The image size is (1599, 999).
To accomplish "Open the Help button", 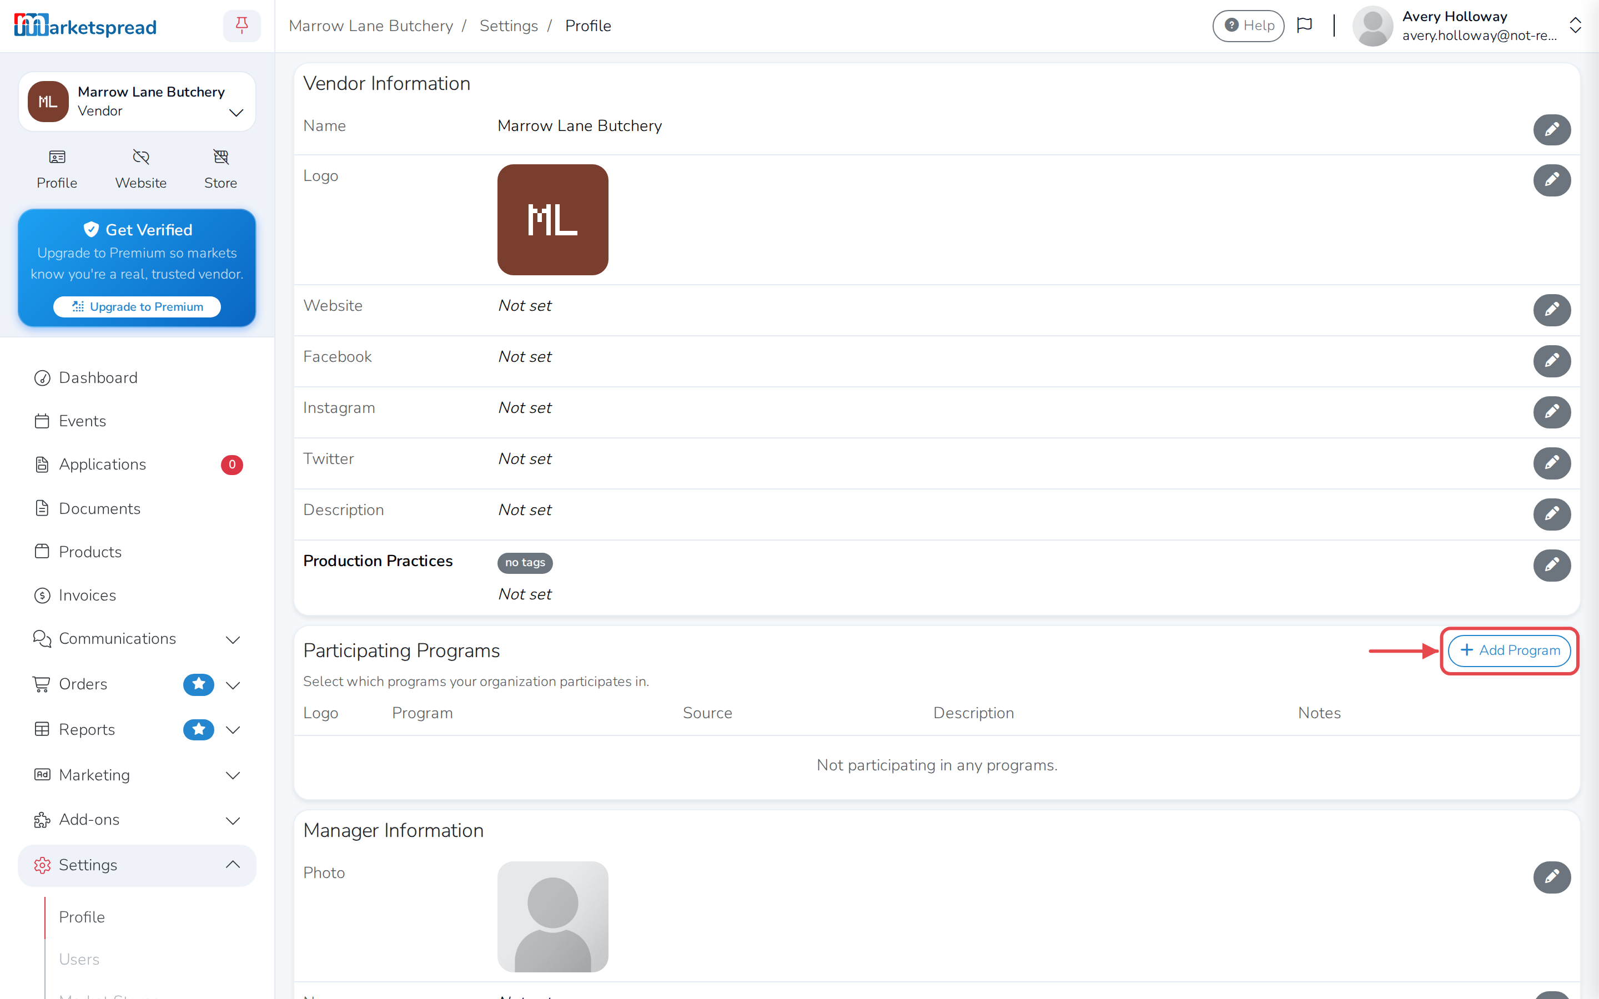I will (x=1248, y=26).
